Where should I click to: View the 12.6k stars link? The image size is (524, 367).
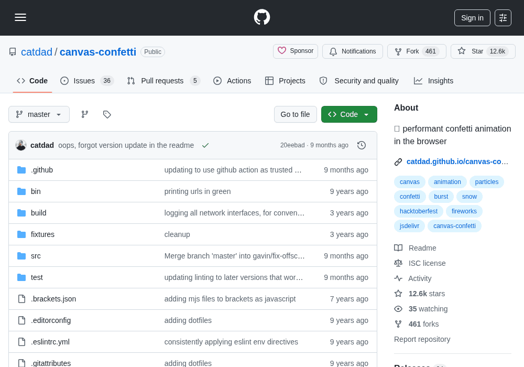pyautogui.click(x=420, y=294)
